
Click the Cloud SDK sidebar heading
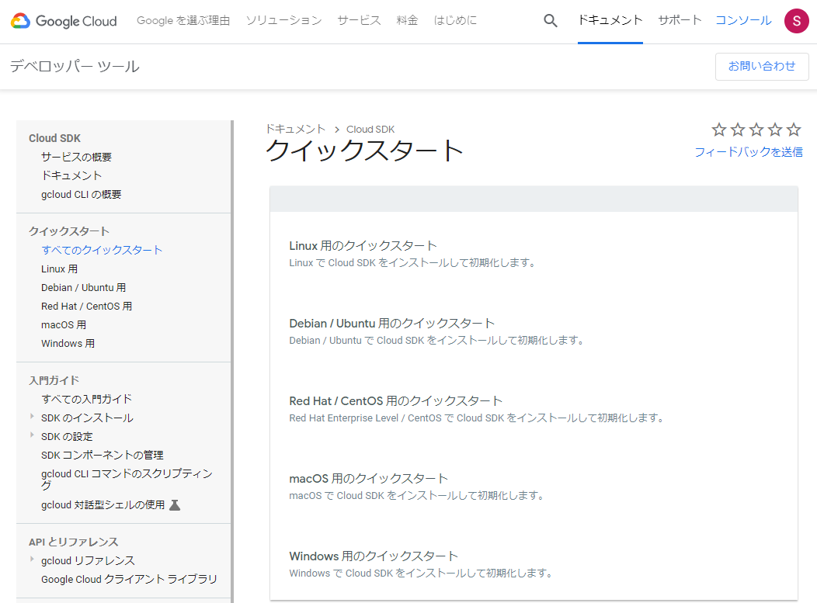click(x=54, y=138)
